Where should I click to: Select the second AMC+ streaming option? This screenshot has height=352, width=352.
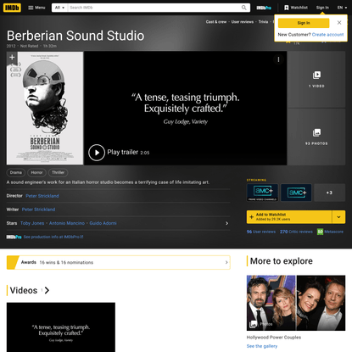296,193
